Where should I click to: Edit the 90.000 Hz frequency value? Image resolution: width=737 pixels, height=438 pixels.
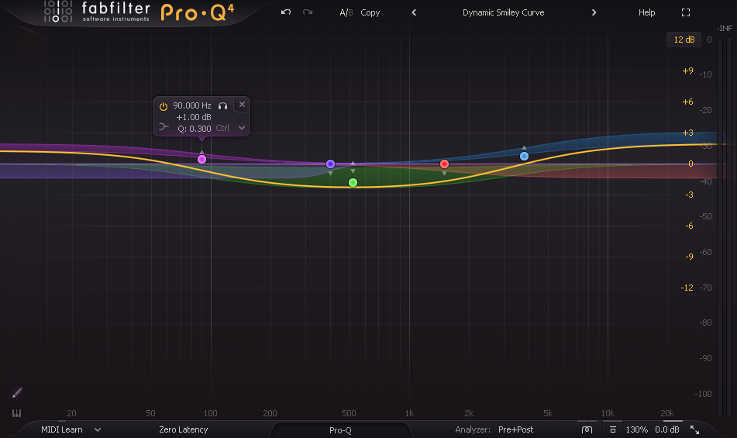[192, 105]
